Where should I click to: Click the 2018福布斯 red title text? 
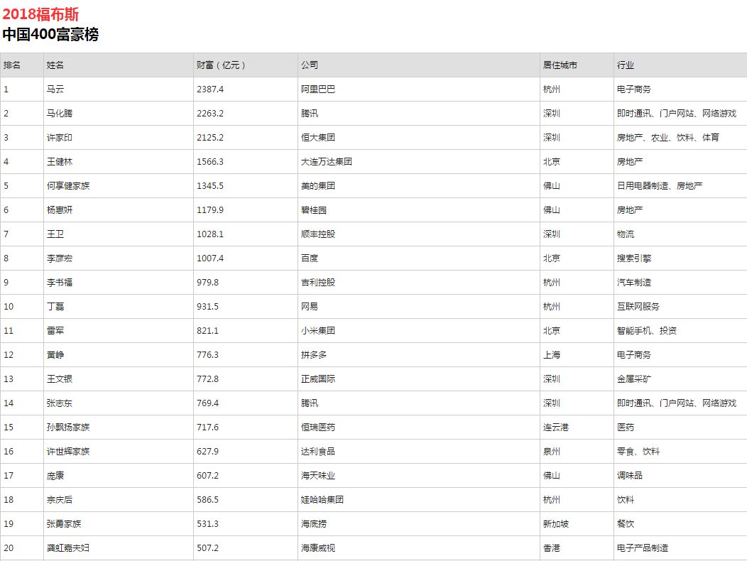(x=40, y=15)
